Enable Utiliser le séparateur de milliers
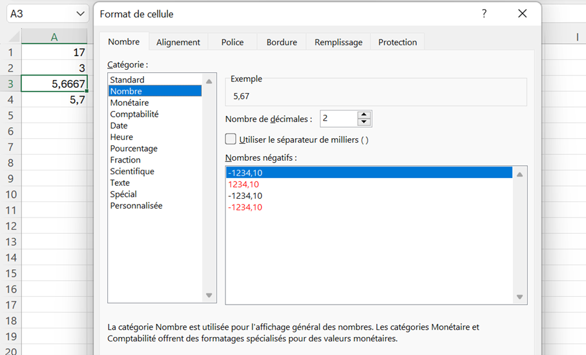This screenshot has width=586, height=355. 231,139
